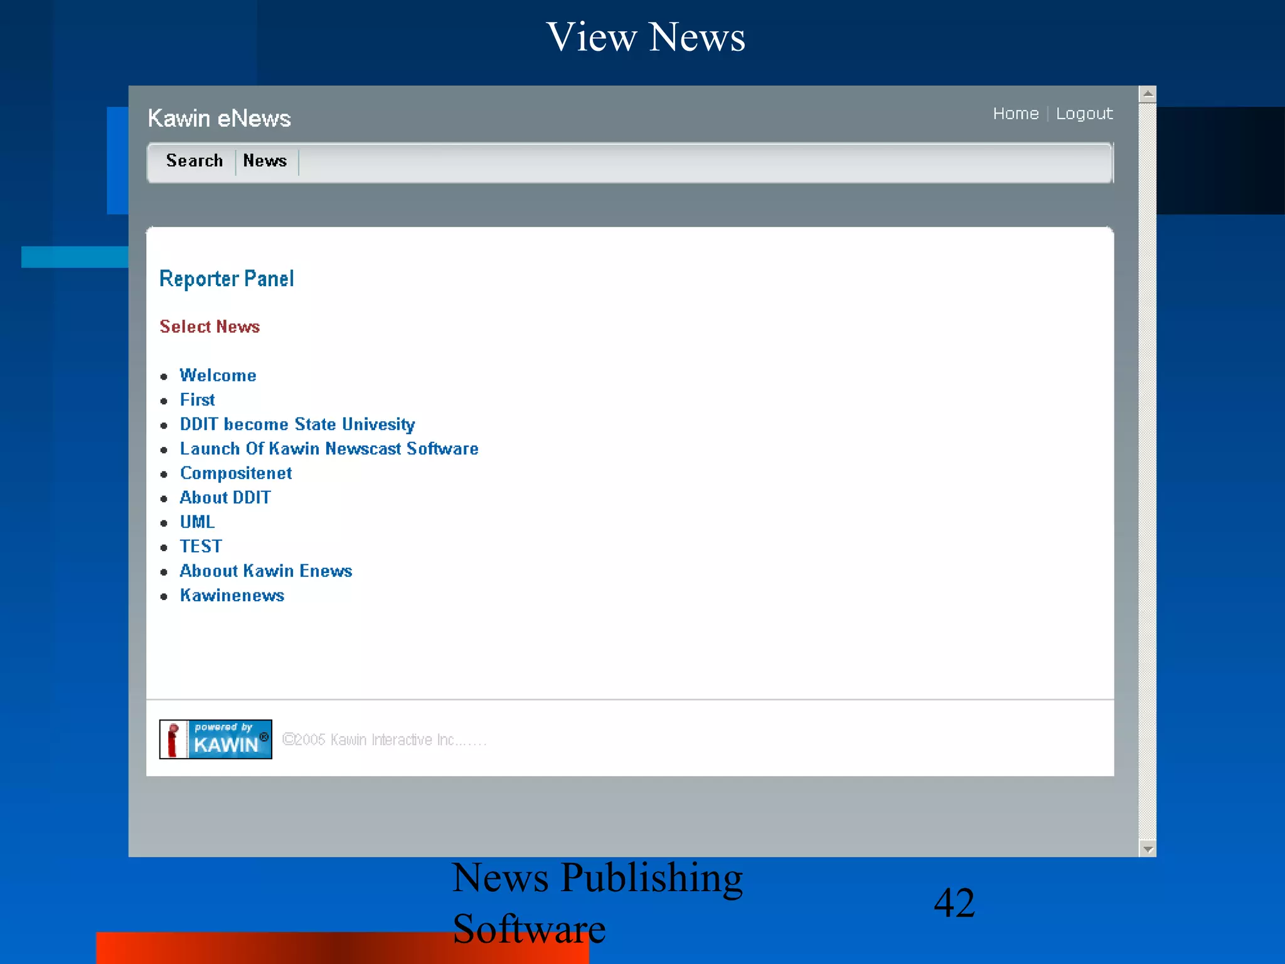
Task: Open the TEST news item
Action: 201,547
